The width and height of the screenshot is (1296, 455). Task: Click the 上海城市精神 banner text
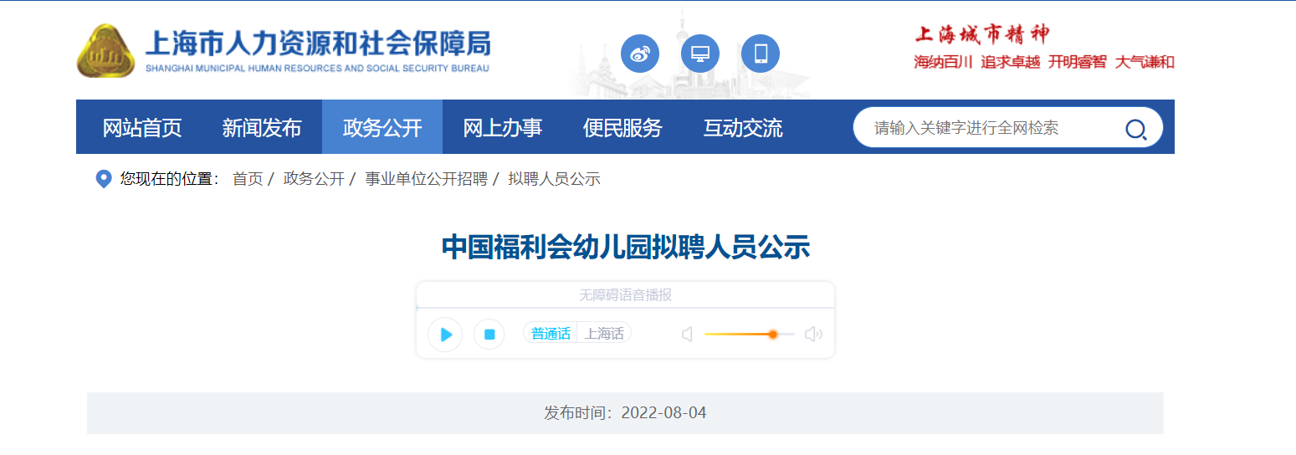pos(981,34)
